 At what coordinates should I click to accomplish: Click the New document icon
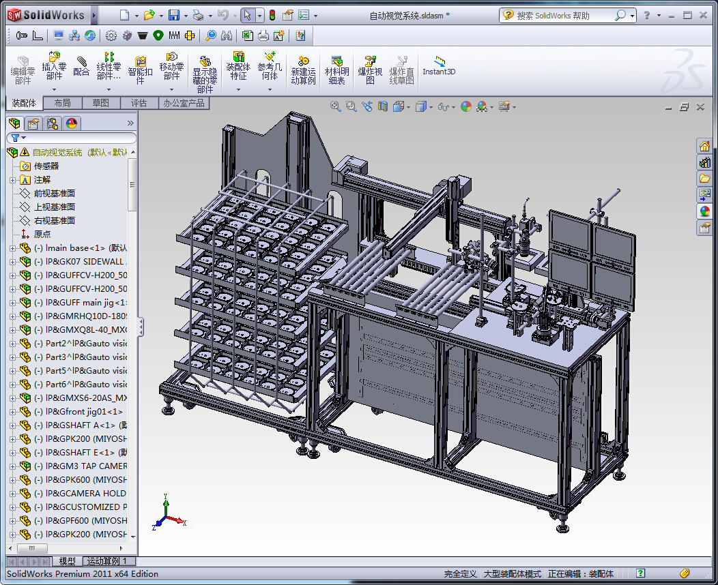coord(124,15)
